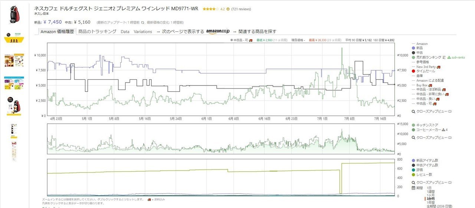Click the purple 新品 color dot
Screen dimensions: 475x208
413,48
